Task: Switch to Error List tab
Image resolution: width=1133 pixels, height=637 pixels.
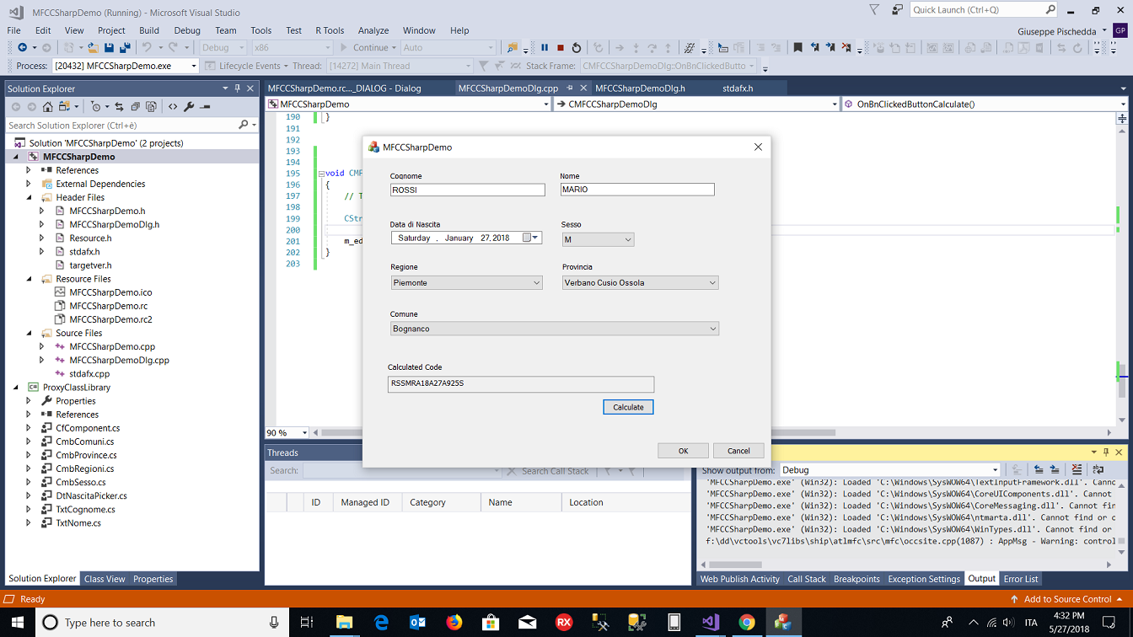Action: click(1020, 579)
